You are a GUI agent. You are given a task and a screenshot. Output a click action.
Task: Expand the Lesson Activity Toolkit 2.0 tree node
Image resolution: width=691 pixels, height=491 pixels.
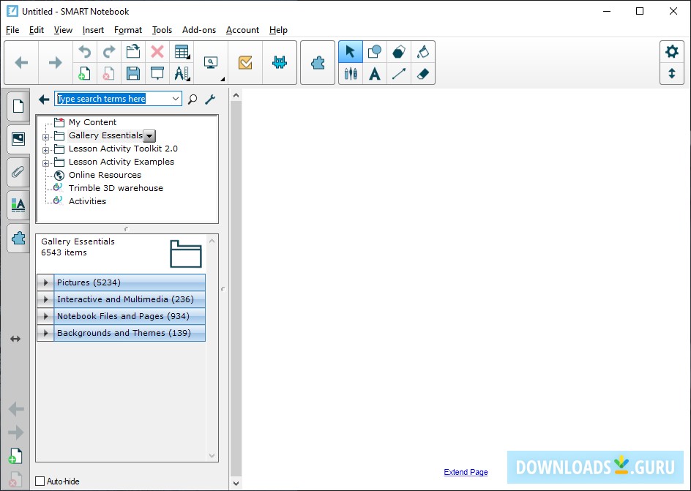(45, 149)
